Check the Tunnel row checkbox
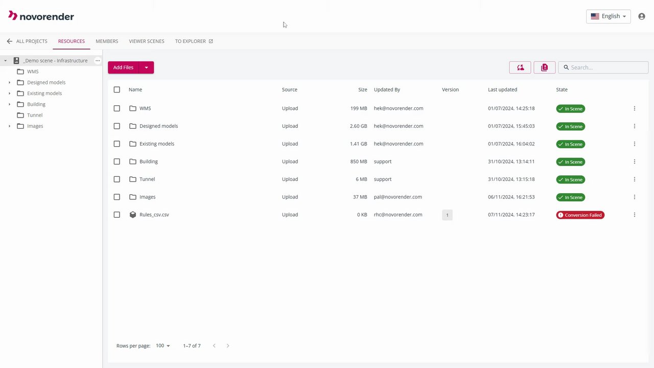Viewport: 654px width, 368px height. click(x=117, y=179)
